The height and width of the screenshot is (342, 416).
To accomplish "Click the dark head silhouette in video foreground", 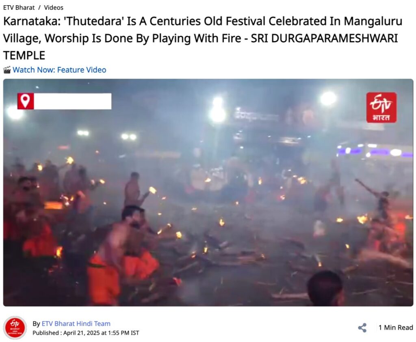I will (x=325, y=289).
